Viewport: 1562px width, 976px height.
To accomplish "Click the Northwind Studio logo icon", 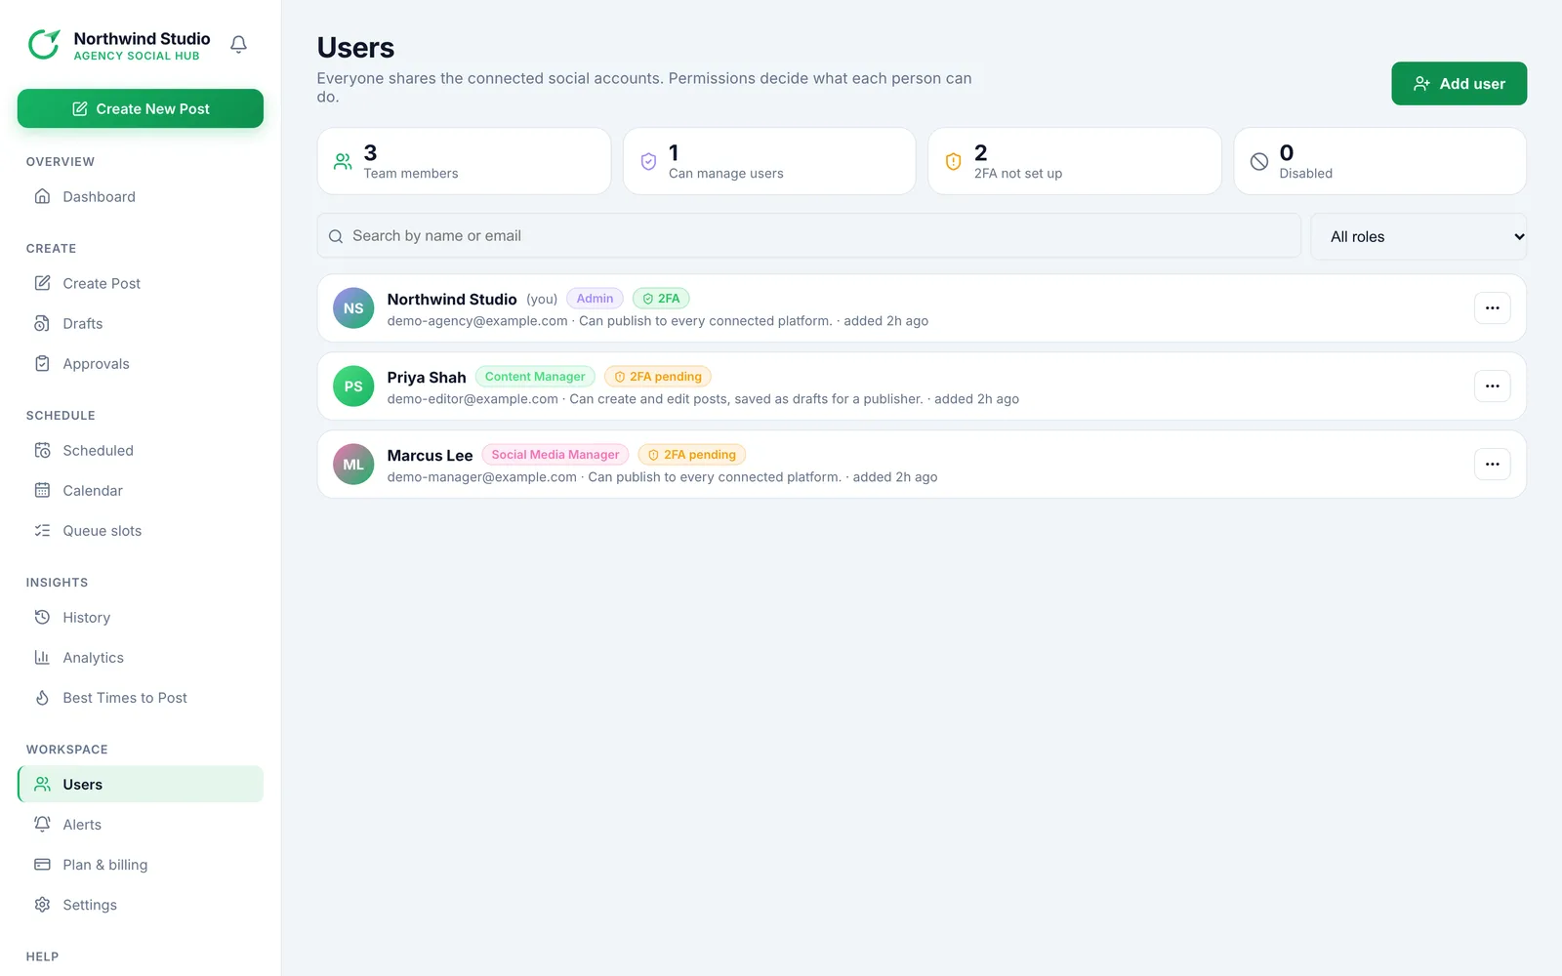I will (44, 45).
